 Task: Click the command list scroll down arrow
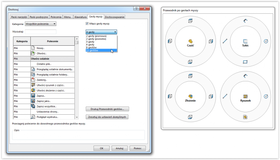coord(77,117)
